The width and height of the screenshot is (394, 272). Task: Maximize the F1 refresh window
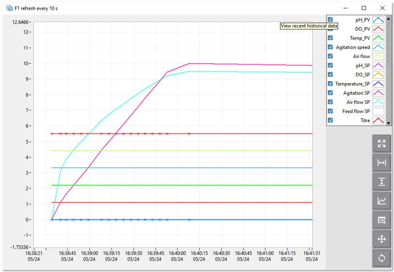364,8
